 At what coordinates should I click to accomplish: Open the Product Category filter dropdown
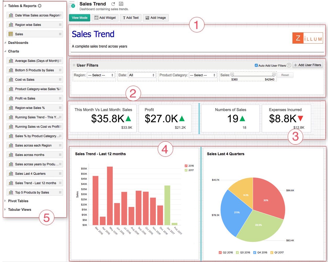[x=203, y=75]
